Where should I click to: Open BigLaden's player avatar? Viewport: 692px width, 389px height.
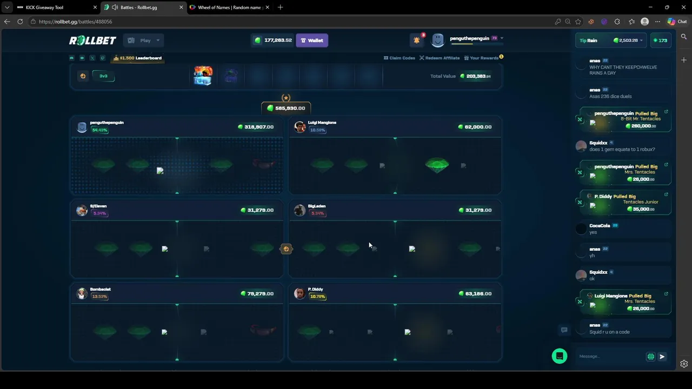tap(300, 210)
